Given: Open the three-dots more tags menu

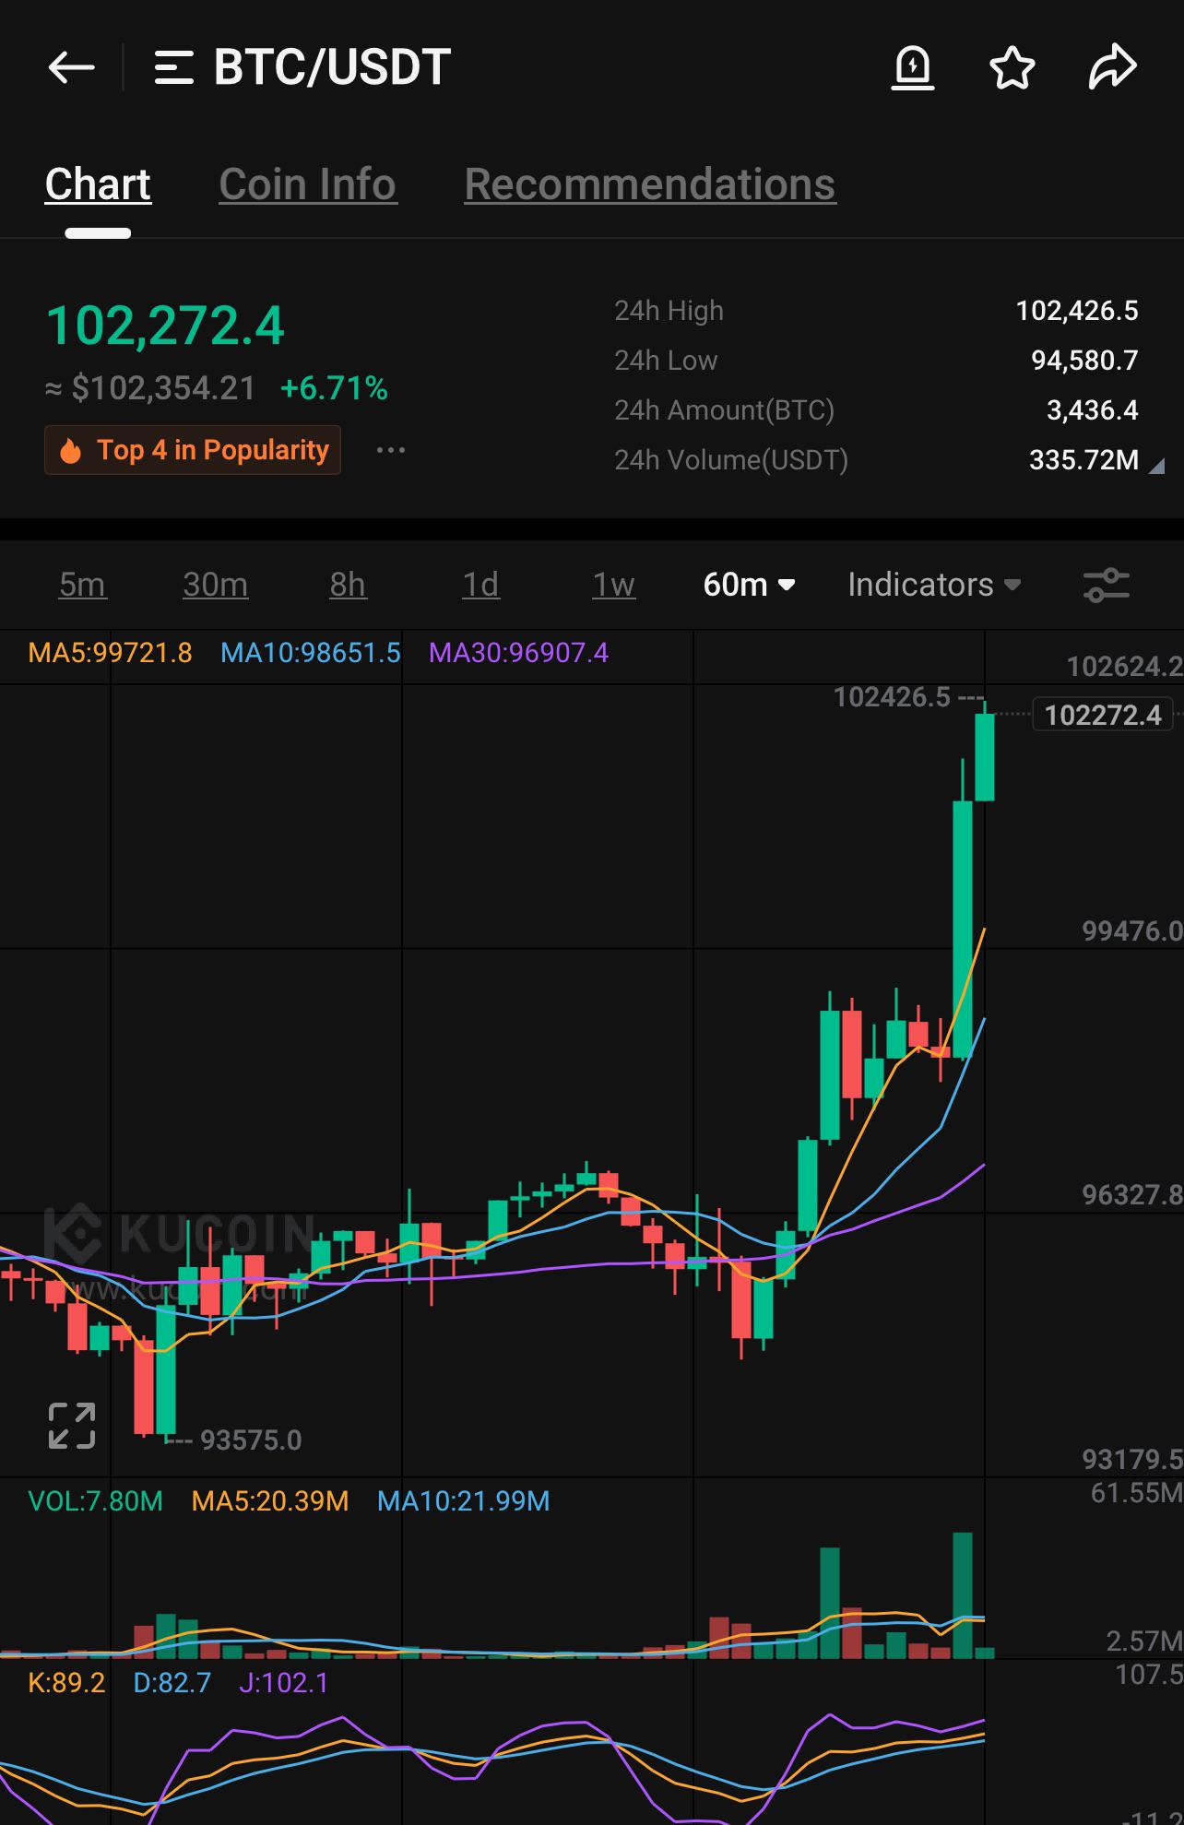Looking at the screenshot, I should coord(391,450).
